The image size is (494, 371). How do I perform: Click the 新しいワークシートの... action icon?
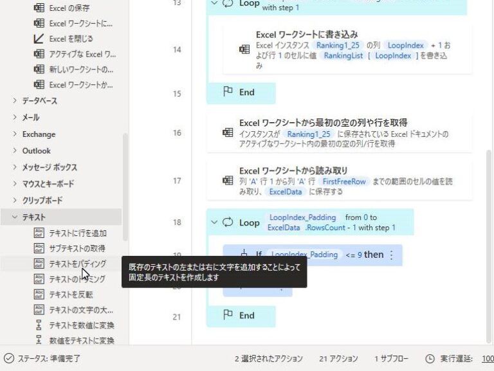click(x=39, y=69)
